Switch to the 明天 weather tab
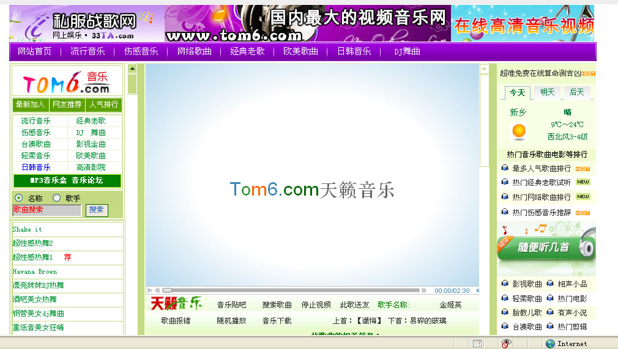Image resolution: width=618 pixels, height=349 pixels. [x=548, y=92]
